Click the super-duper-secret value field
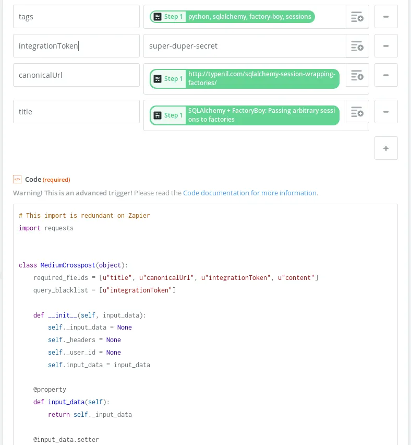 pyautogui.click(x=245, y=46)
